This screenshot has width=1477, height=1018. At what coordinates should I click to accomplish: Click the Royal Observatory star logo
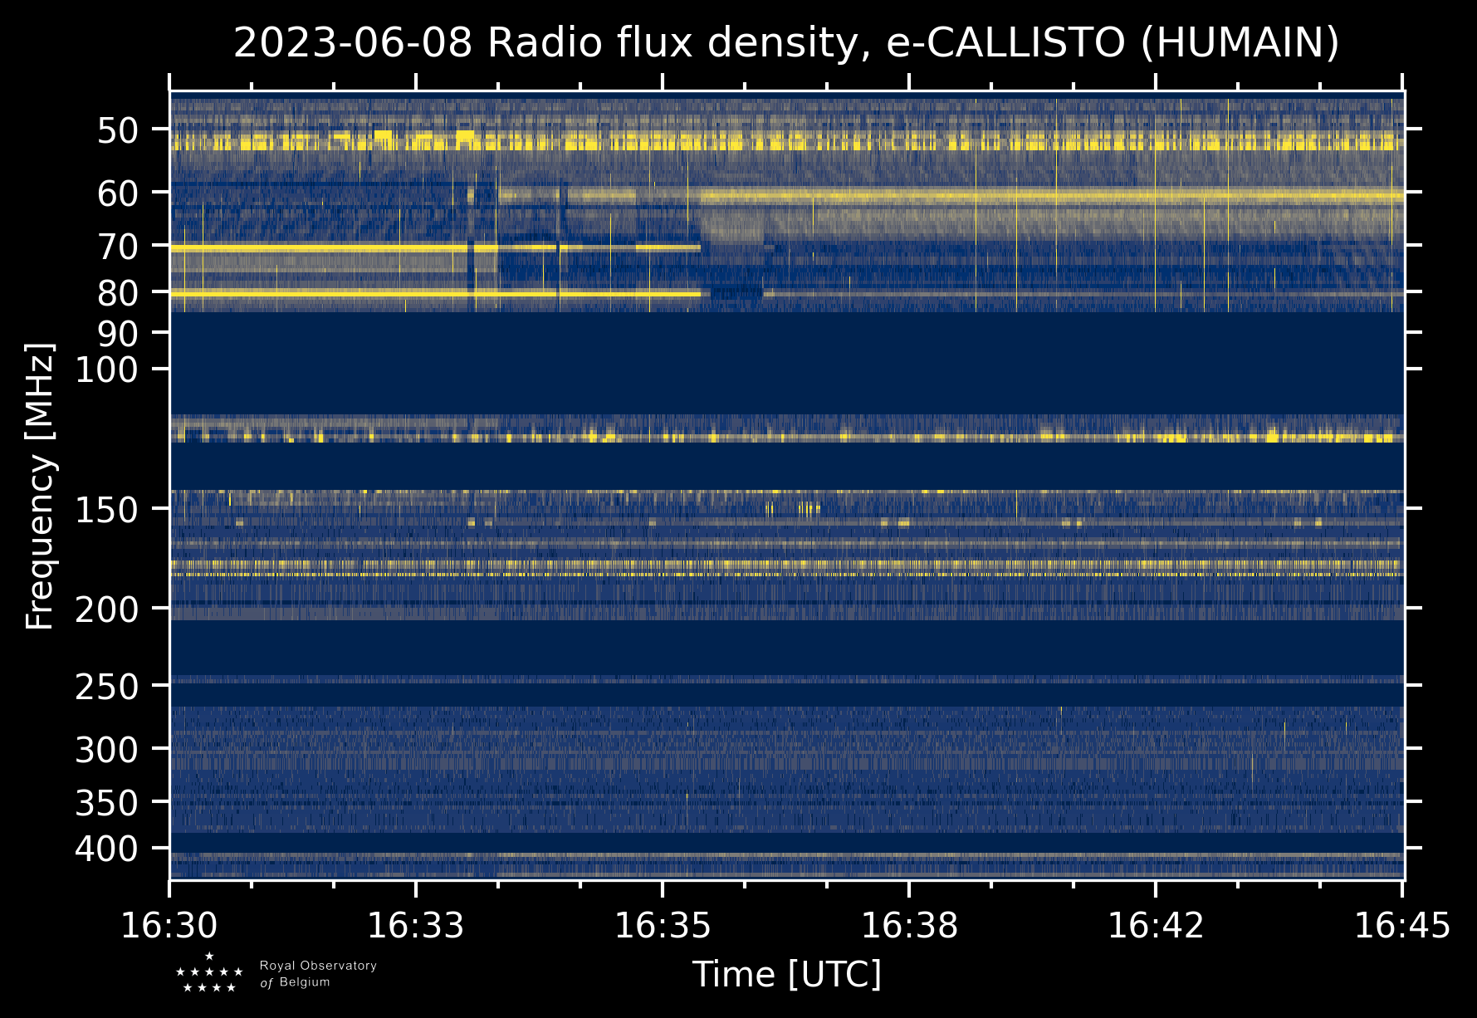(x=209, y=974)
